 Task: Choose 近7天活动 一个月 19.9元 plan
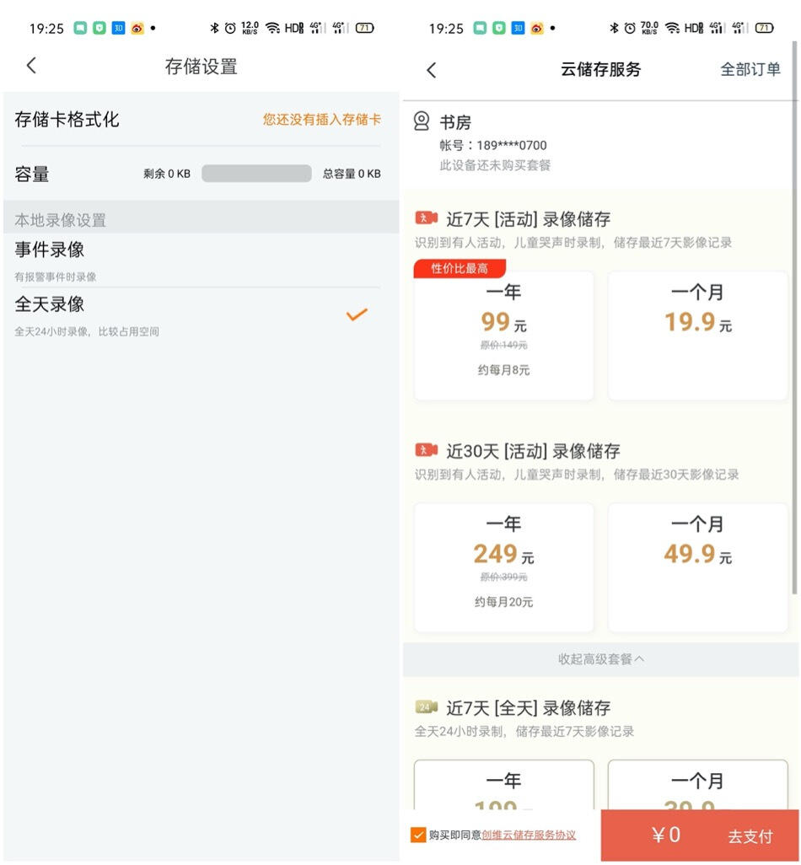[x=697, y=336]
